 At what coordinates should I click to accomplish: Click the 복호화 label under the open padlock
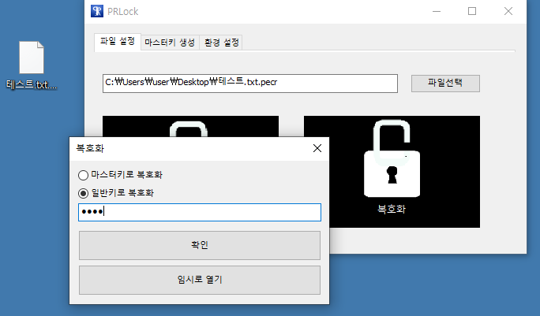[x=392, y=209]
